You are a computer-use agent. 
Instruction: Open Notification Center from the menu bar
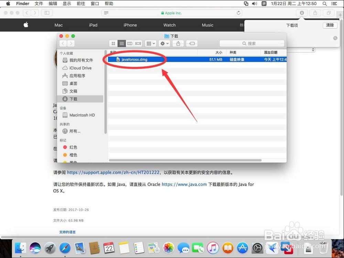334,4
